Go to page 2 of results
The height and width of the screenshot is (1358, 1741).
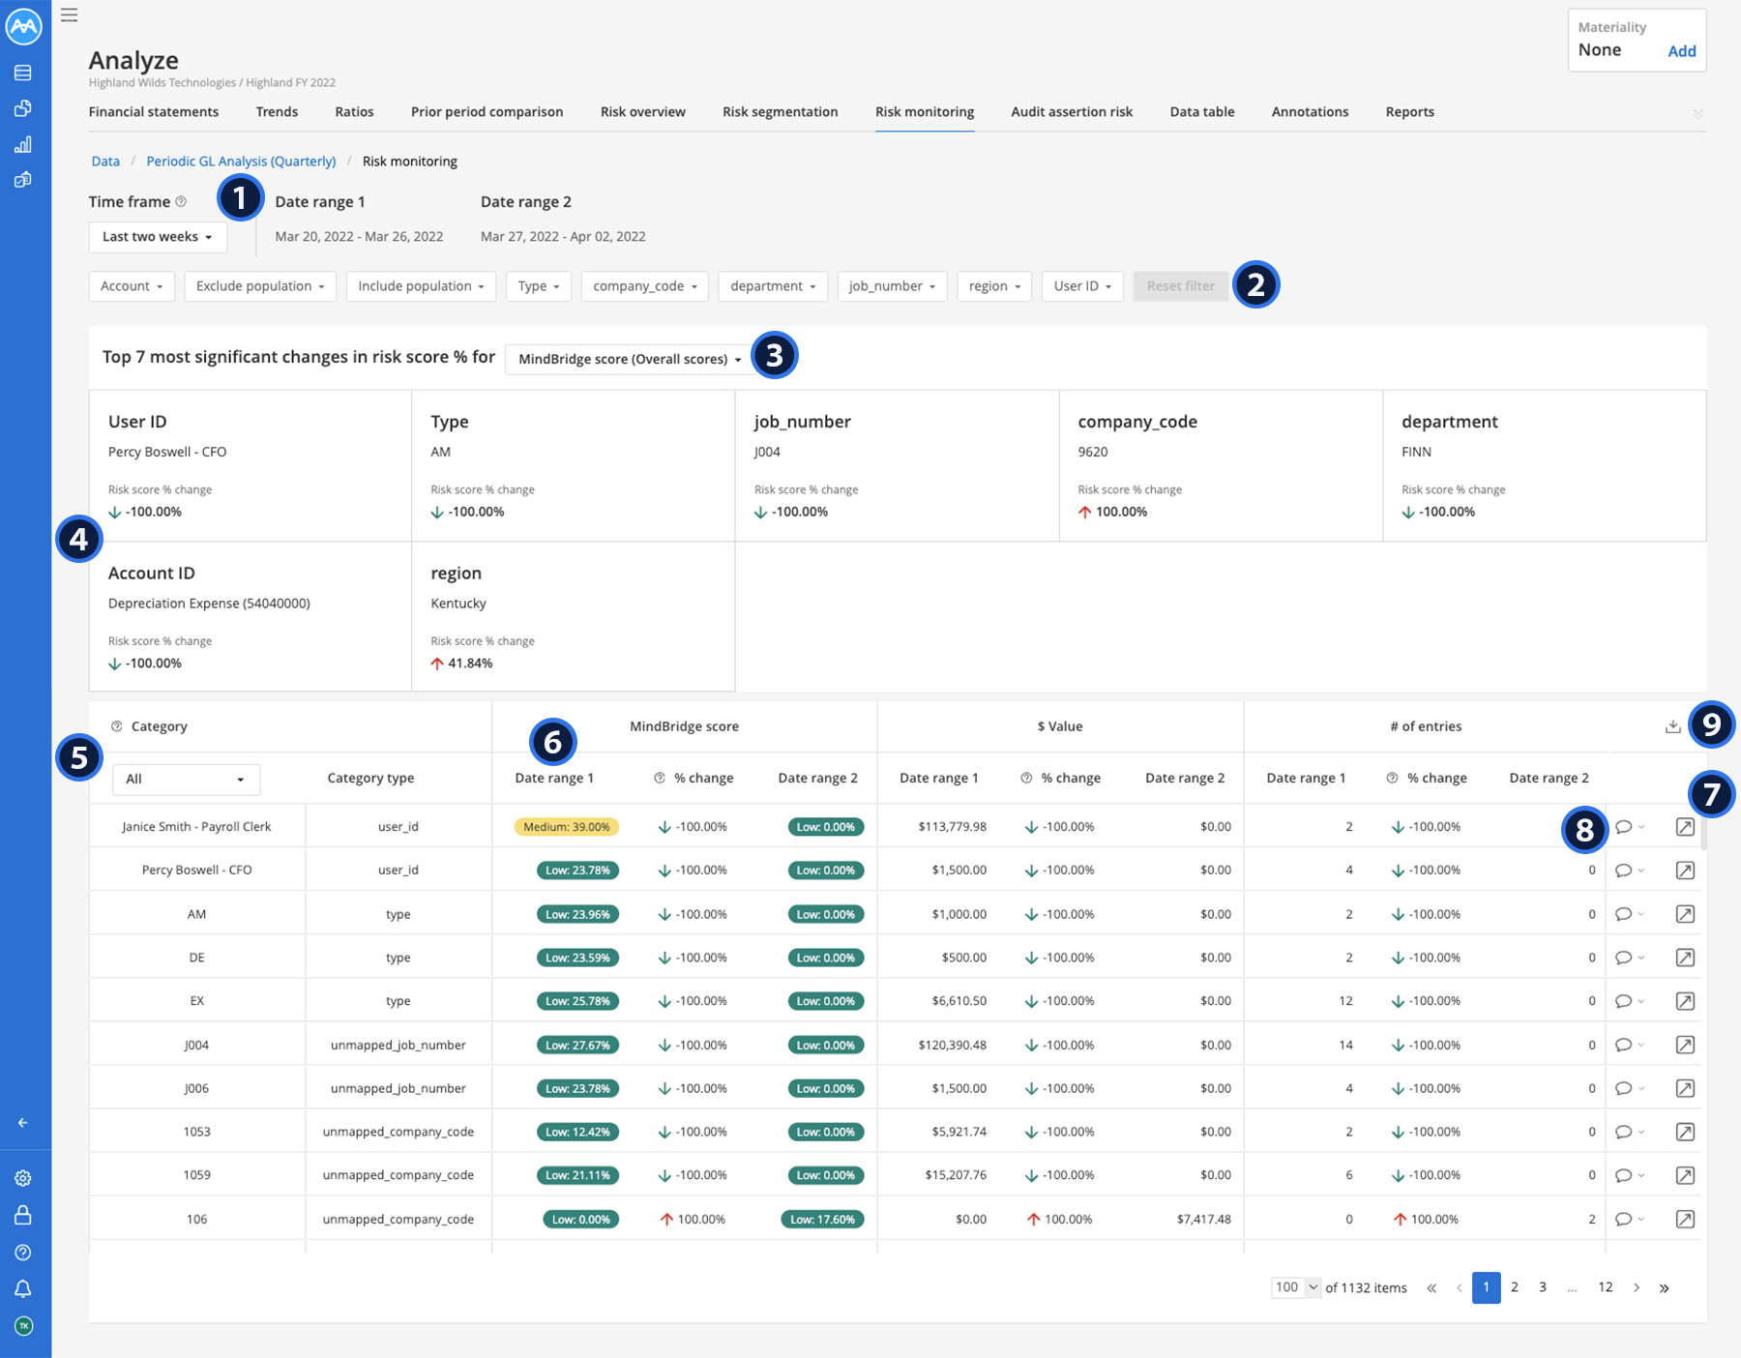(x=1515, y=1287)
